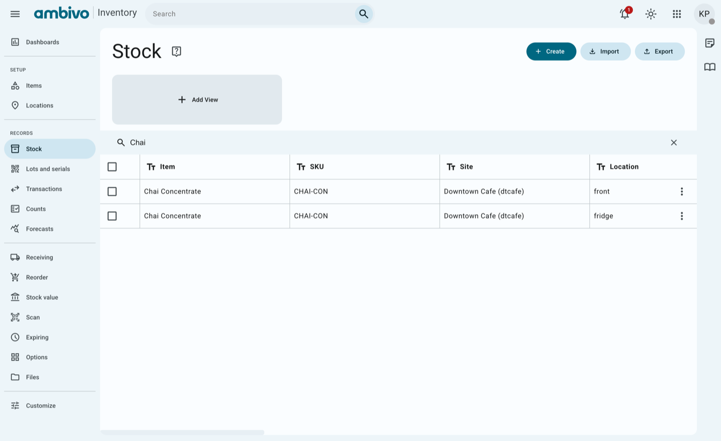Viewport: 721px width, 441px height.
Task: Open Stock value in the sidebar
Action: coord(50,297)
